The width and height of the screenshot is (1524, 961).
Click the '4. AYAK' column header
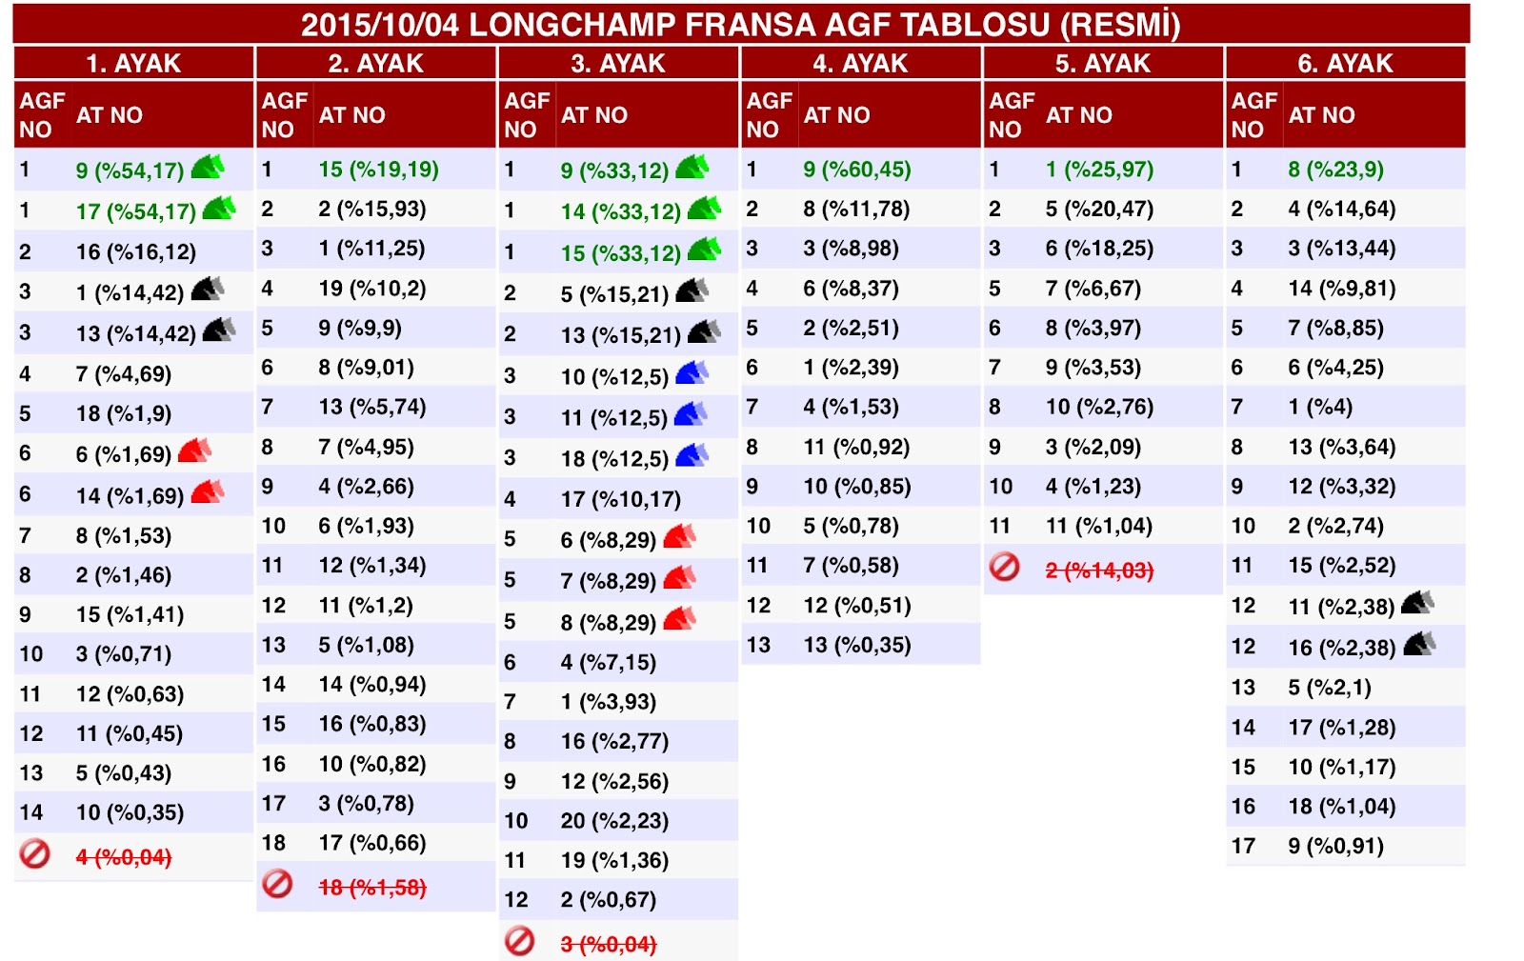[861, 63]
